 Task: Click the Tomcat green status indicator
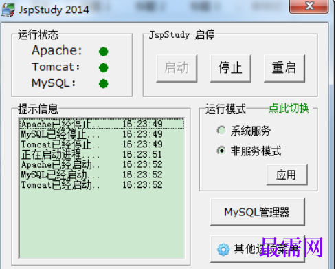pos(104,67)
